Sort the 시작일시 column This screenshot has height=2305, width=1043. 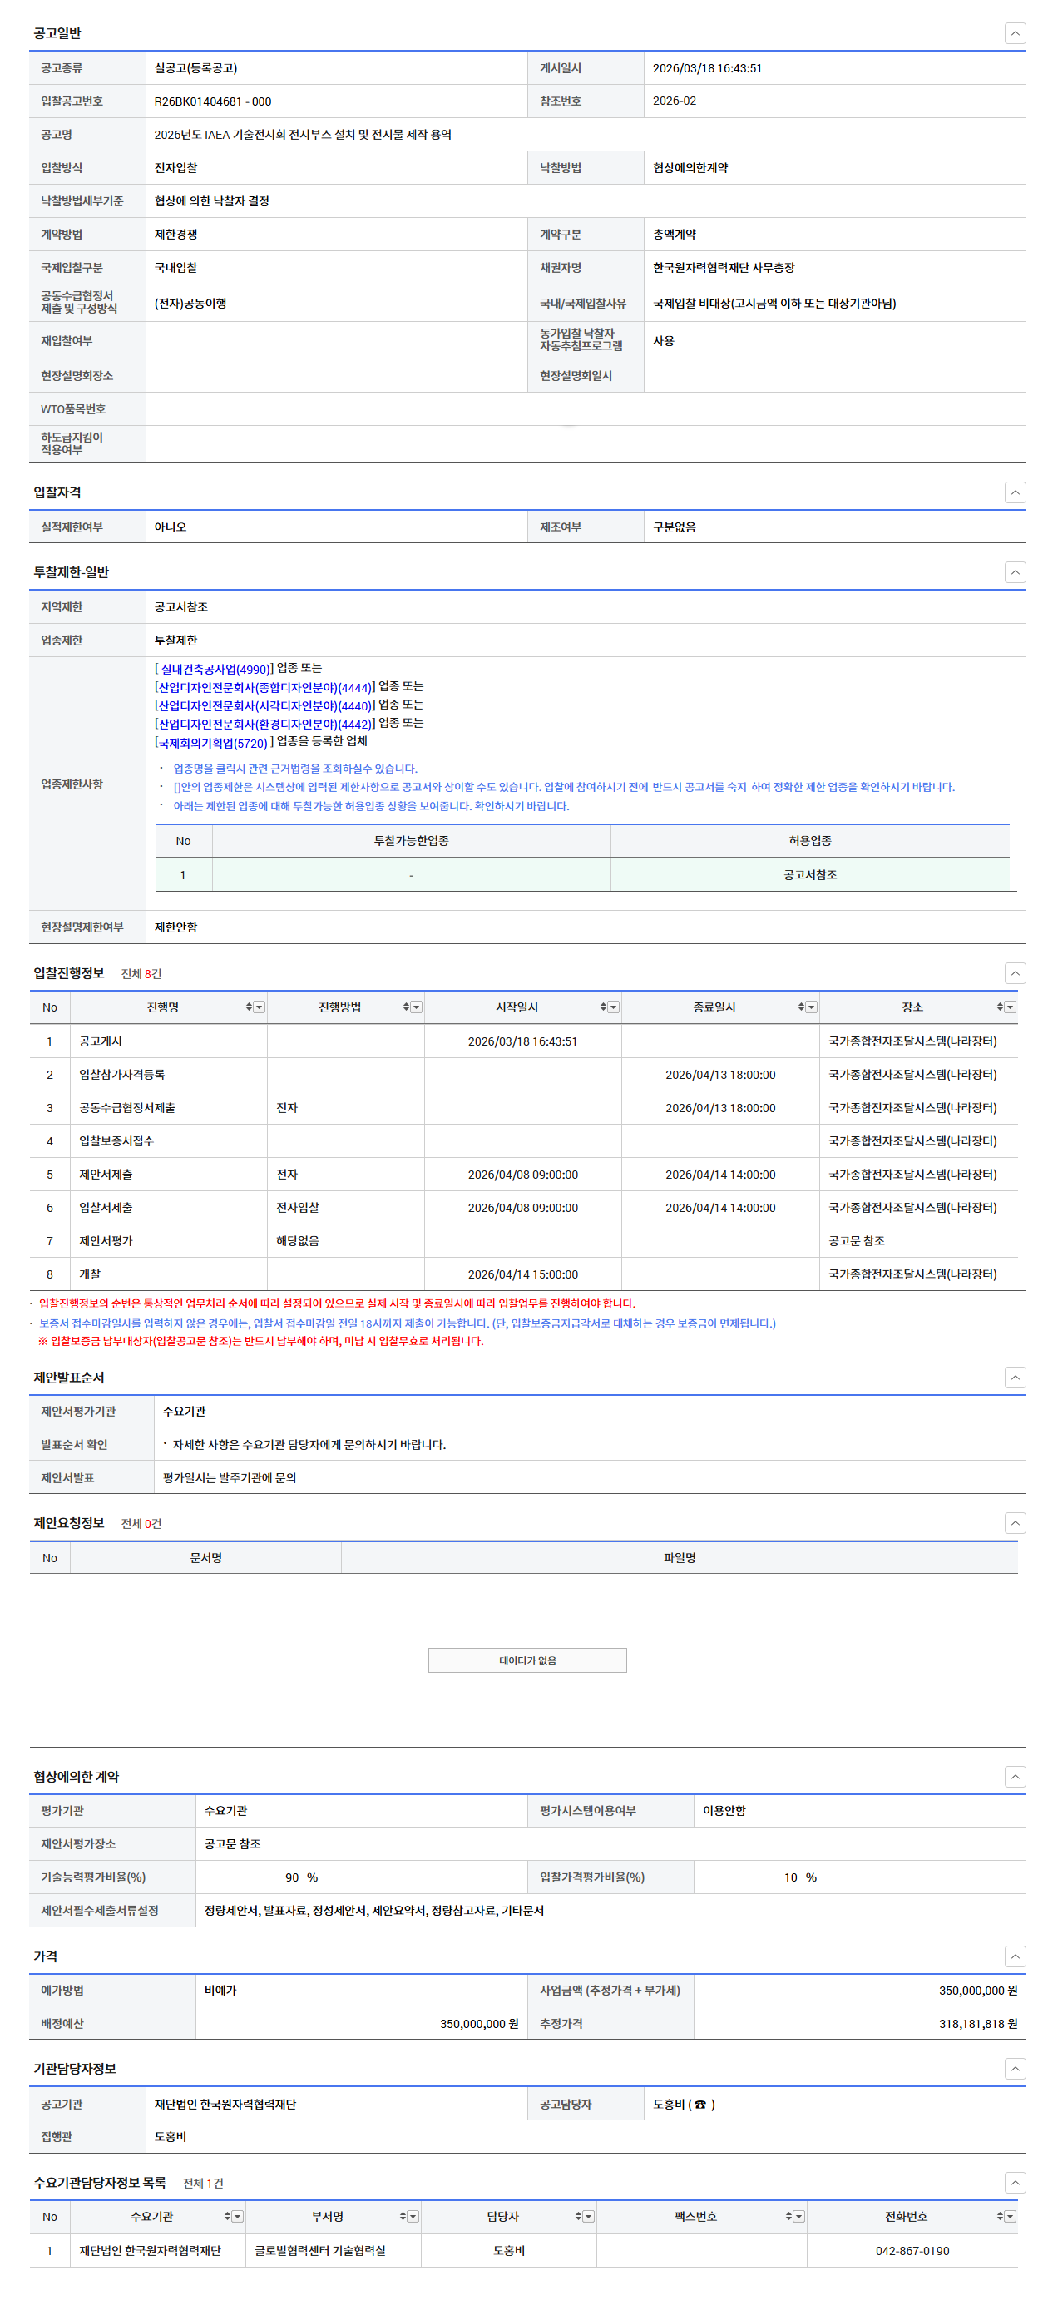tap(603, 1007)
